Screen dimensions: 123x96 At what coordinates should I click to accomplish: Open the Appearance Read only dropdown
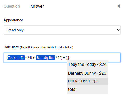[62, 30]
